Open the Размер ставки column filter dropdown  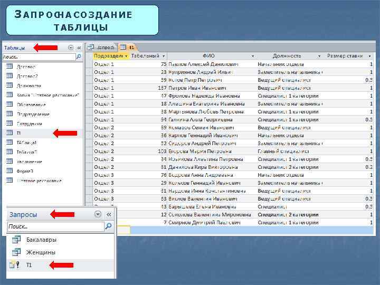coord(369,56)
